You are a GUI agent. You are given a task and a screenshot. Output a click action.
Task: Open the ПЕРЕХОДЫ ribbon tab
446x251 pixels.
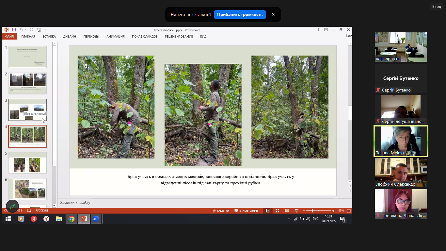pos(91,37)
